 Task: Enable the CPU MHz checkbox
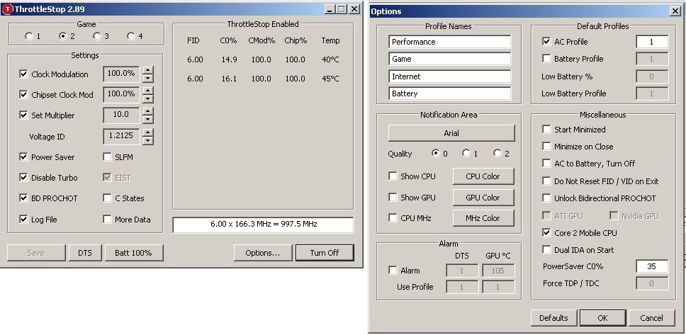393,218
